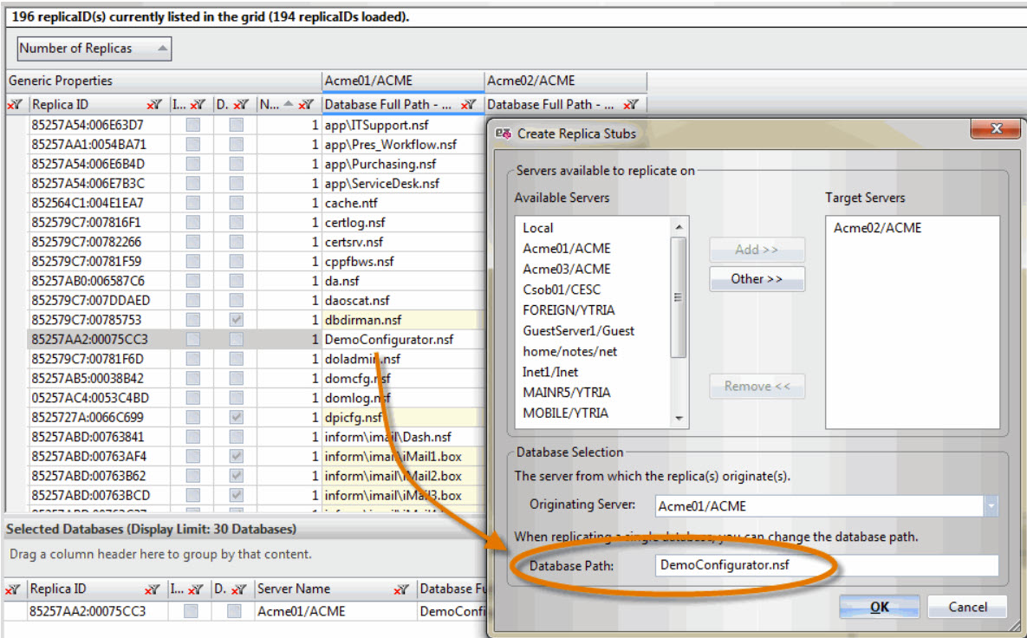Click filter icon on Acme02/ACME Database Full Path column
The width and height of the screenshot is (1027, 638).
tap(631, 105)
